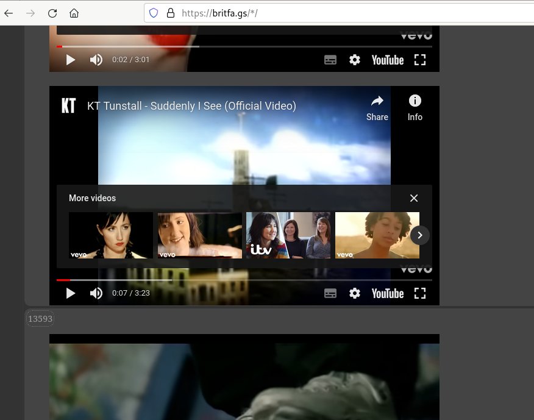The width and height of the screenshot is (534, 420).
Task: Open tracking protection shield icon
Action: (x=154, y=13)
